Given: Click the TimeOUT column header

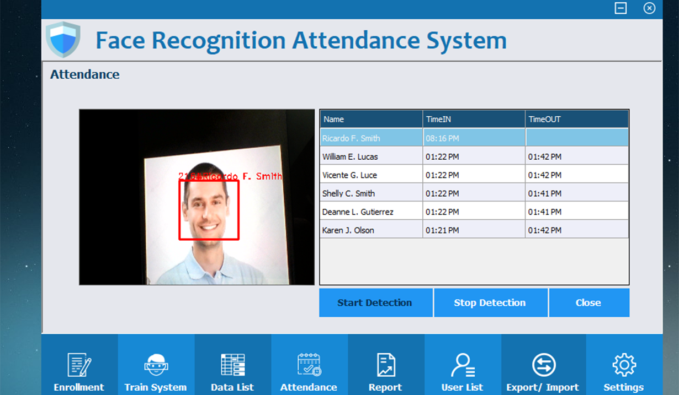Looking at the screenshot, I should [x=576, y=119].
